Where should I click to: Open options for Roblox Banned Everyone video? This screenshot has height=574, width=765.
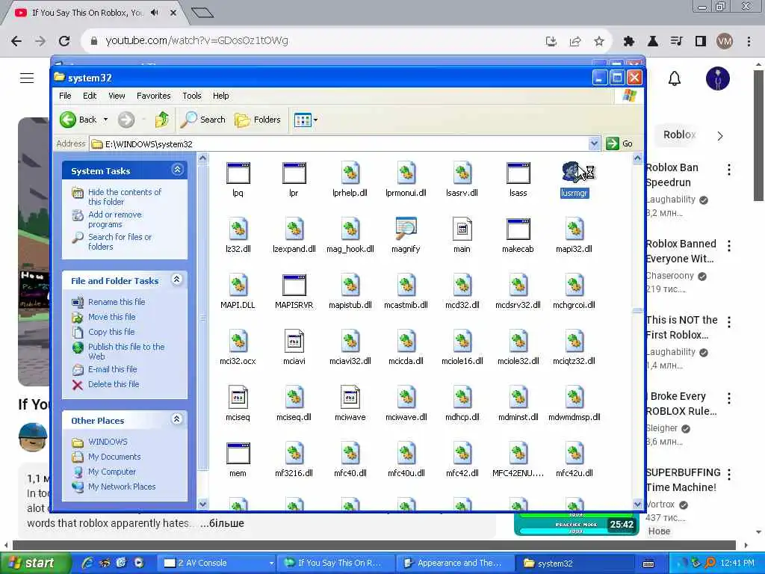pos(729,245)
